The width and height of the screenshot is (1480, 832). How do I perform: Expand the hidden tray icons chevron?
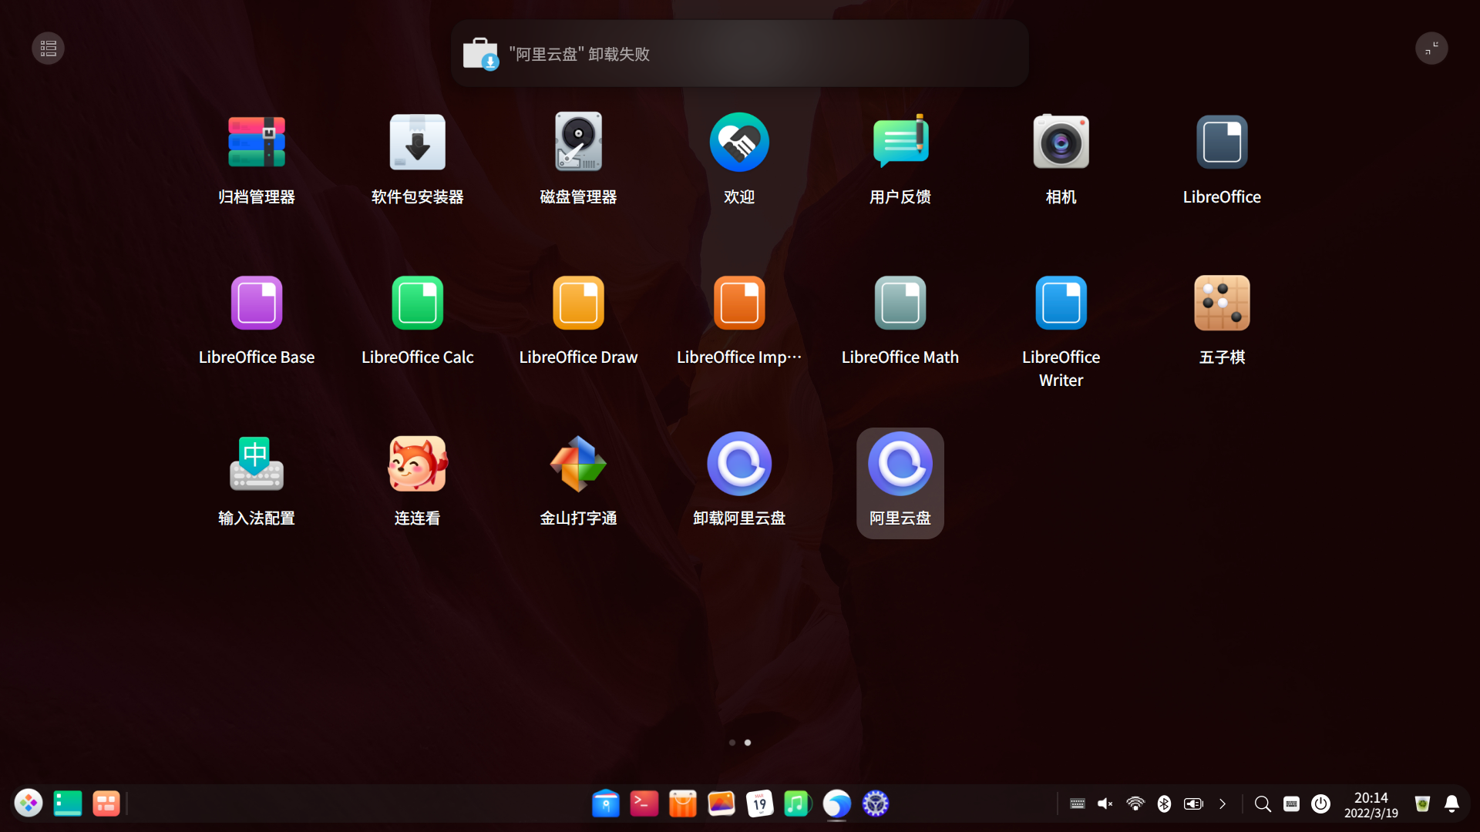[x=1223, y=803]
